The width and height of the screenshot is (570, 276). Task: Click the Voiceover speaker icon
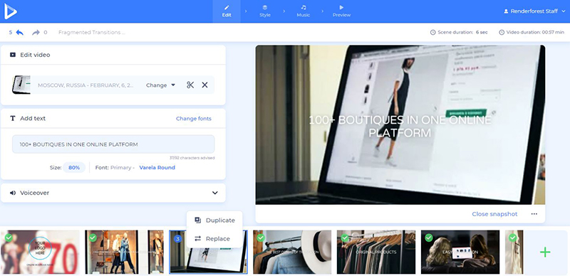(x=13, y=193)
